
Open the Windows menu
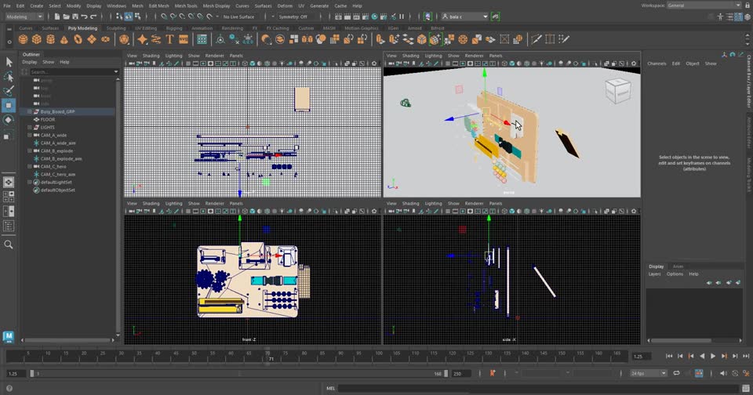point(116,5)
